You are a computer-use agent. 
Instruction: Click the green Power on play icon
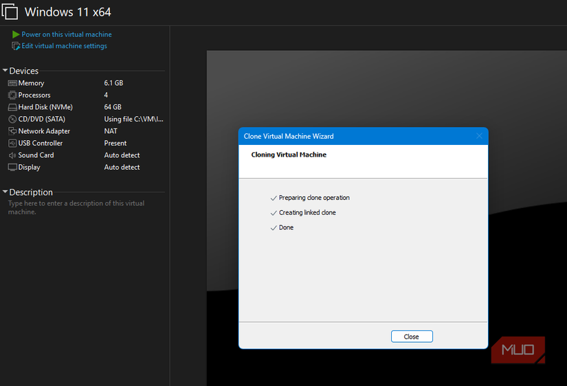(x=16, y=34)
